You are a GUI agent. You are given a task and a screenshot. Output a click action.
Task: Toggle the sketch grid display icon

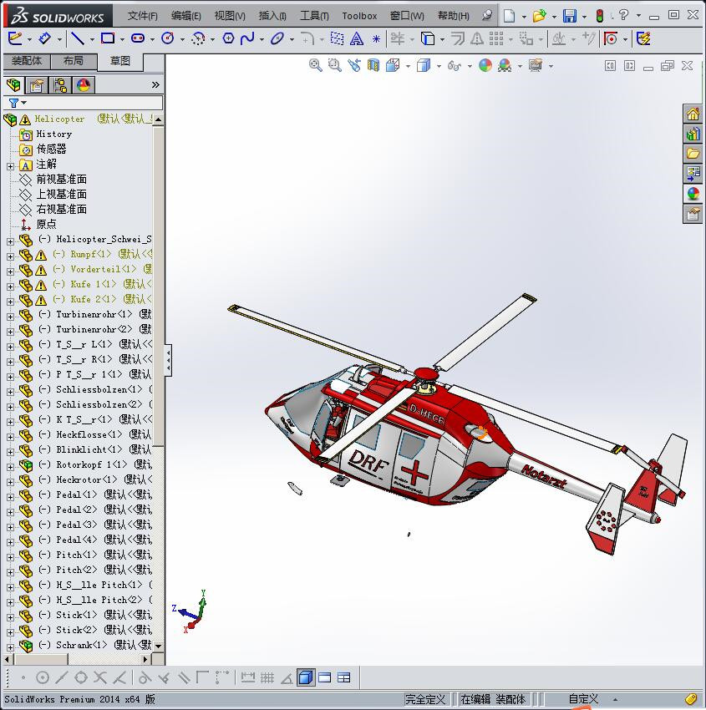click(267, 677)
